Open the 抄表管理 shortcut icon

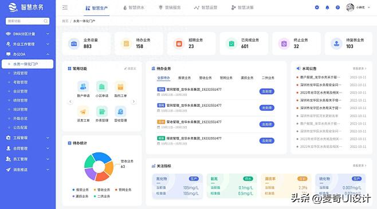(x=102, y=111)
